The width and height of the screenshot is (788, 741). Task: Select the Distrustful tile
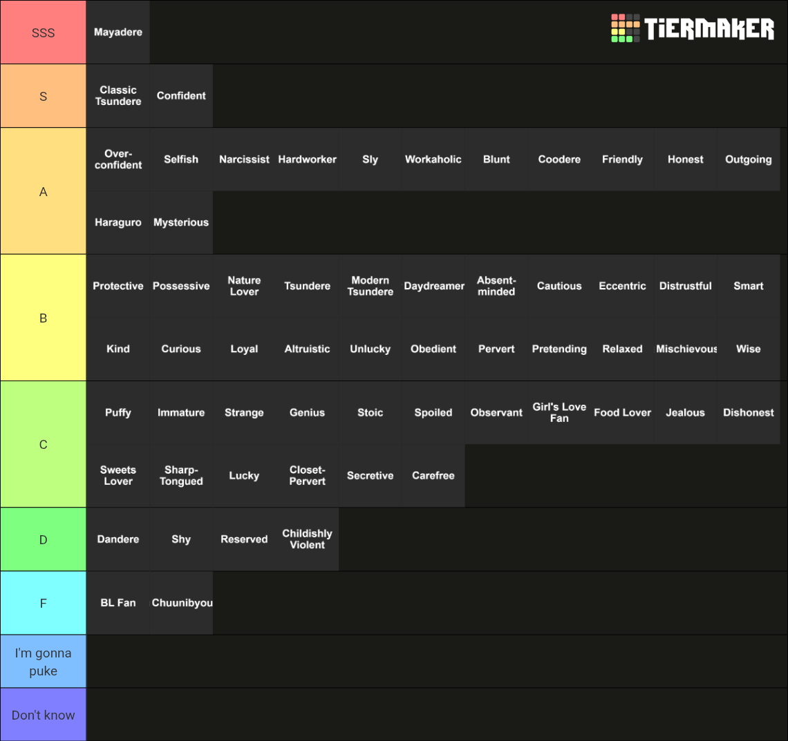686,286
